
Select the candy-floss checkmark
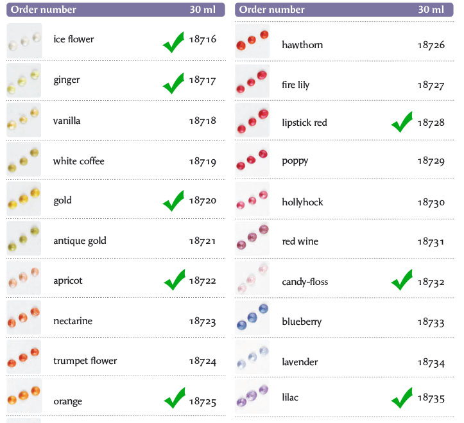click(x=402, y=280)
